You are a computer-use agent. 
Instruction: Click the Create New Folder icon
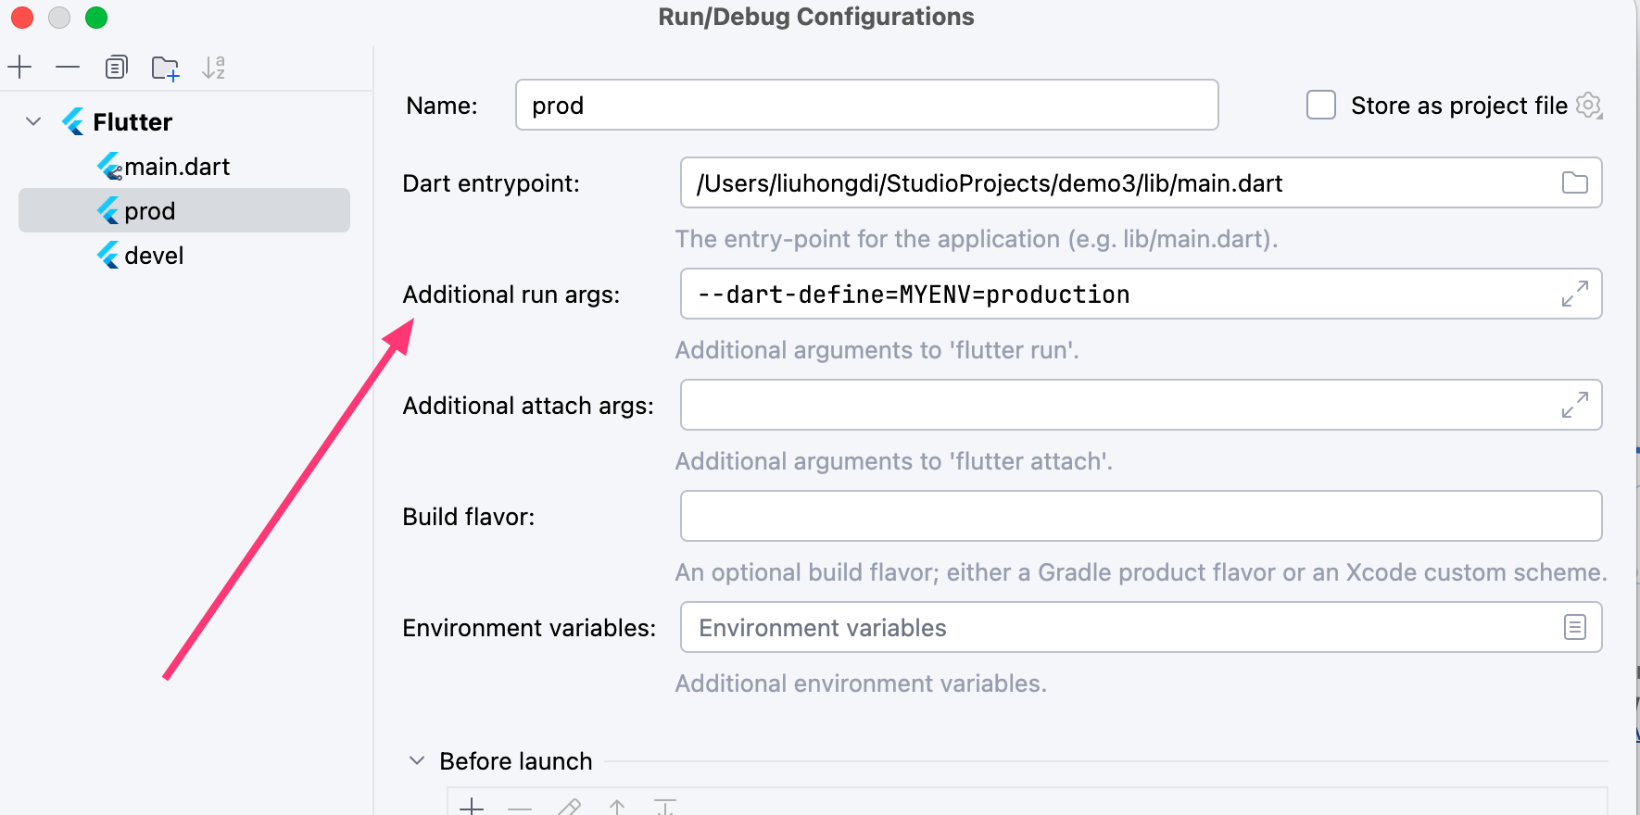(165, 69)
